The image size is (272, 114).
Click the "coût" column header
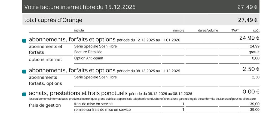[256, 30]
